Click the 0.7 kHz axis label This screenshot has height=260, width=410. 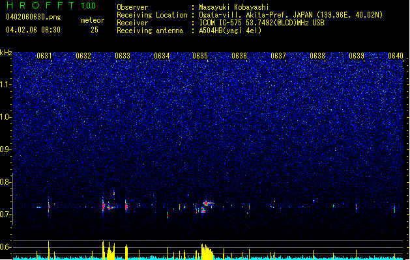tap(6, 214)
